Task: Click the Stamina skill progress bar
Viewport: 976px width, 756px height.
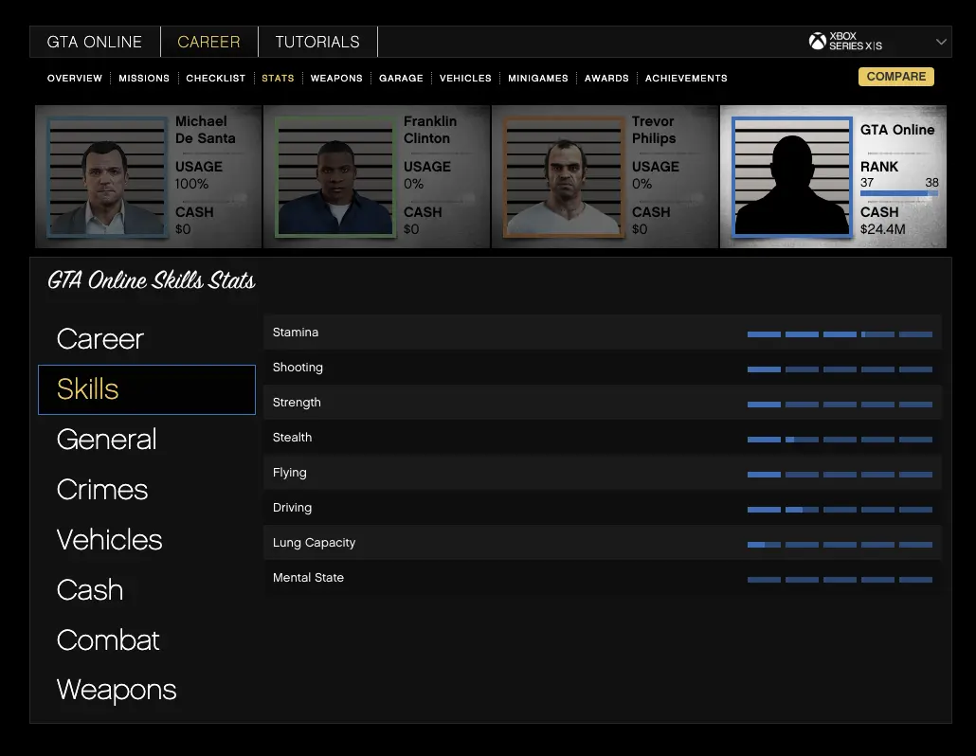Action: 840,333
